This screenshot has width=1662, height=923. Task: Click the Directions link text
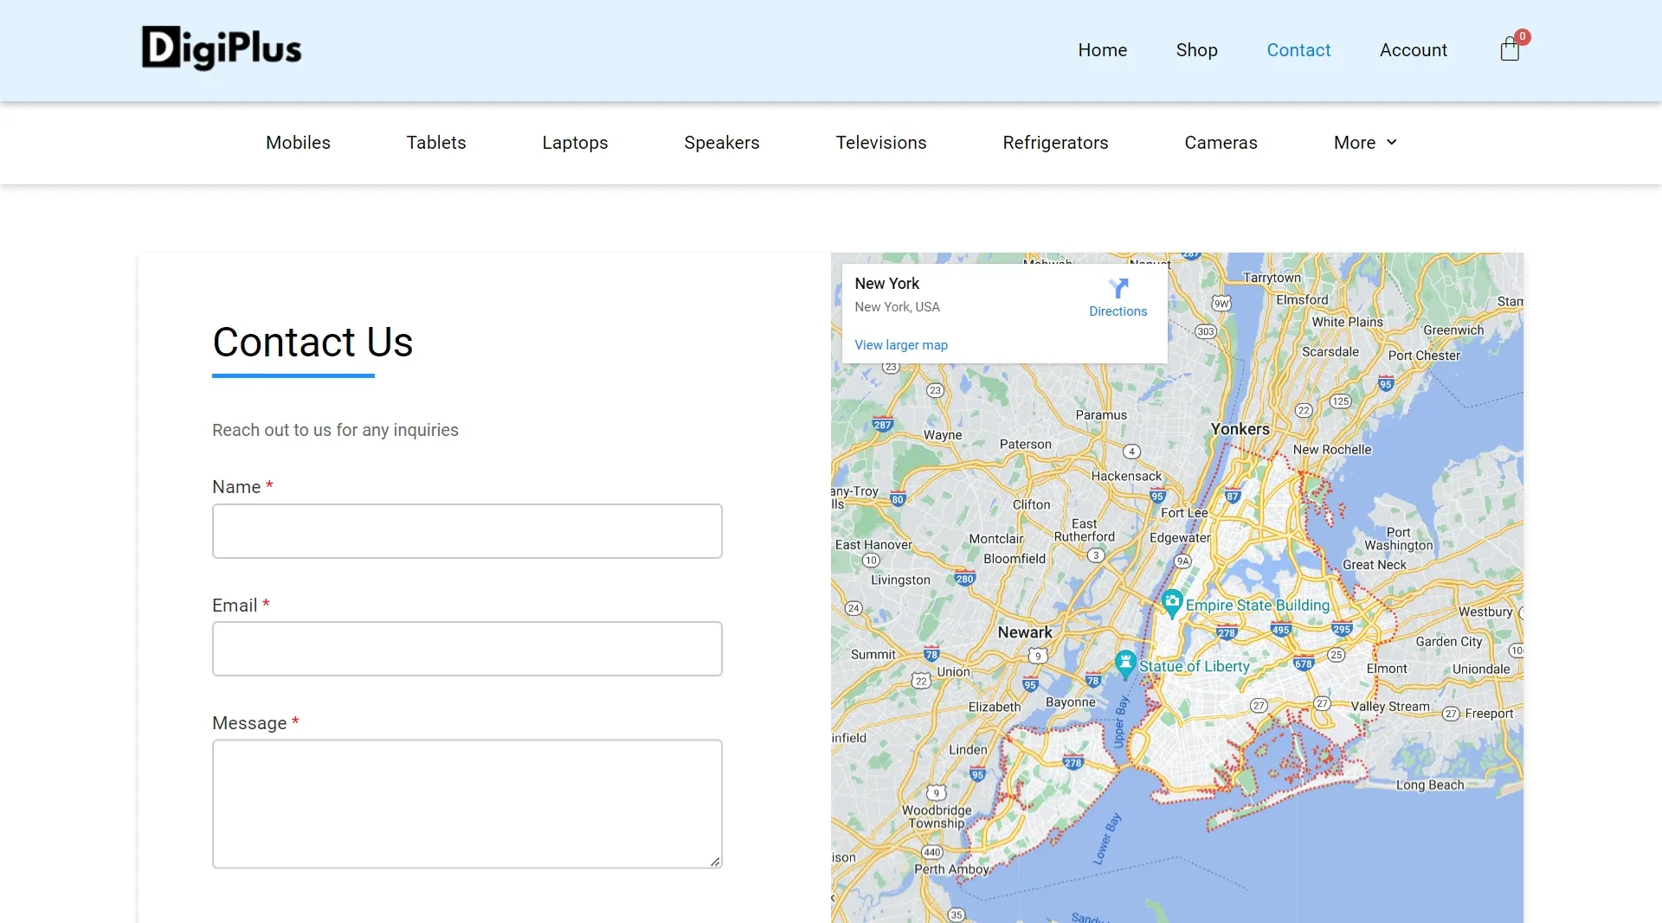(1118, 311)
